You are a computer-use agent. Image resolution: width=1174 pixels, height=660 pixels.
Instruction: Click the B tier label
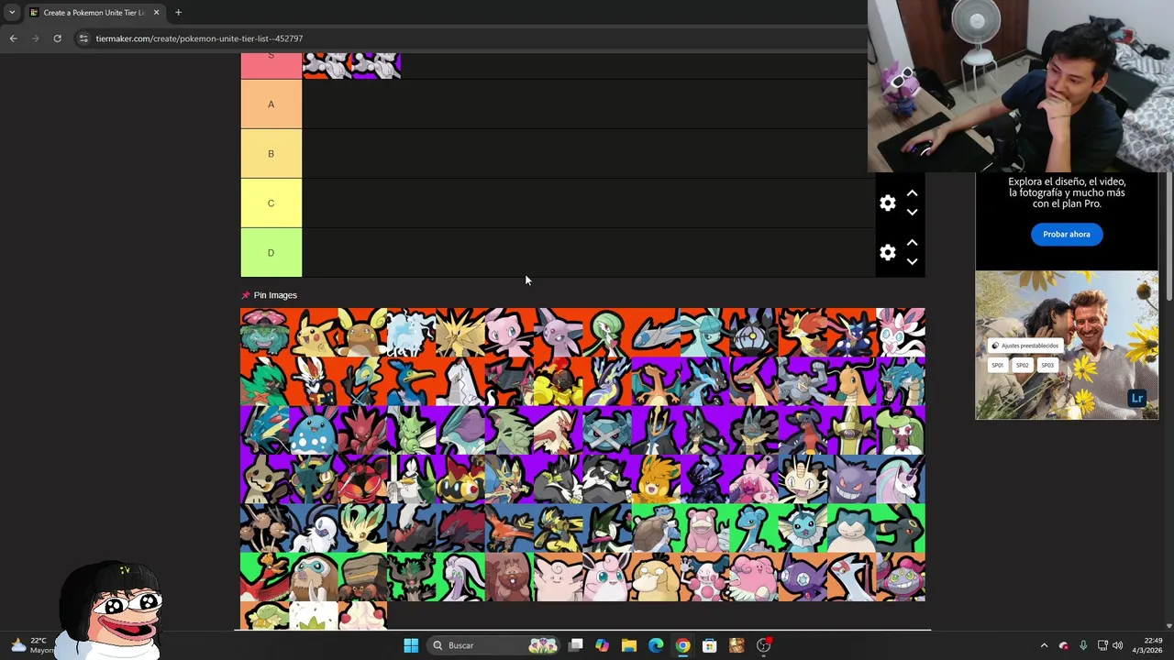pyautogui.click(x=271, y=154)
